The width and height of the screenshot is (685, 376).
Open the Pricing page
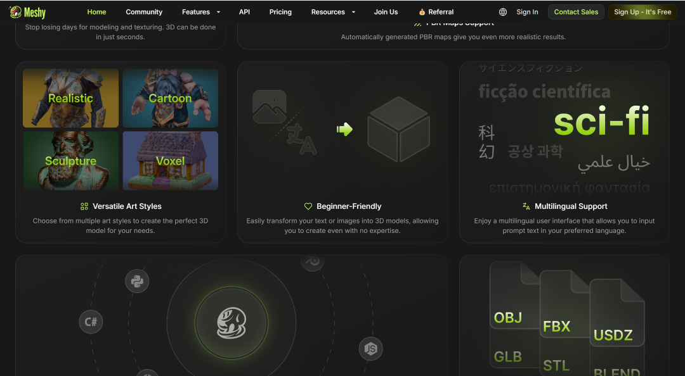280,12
